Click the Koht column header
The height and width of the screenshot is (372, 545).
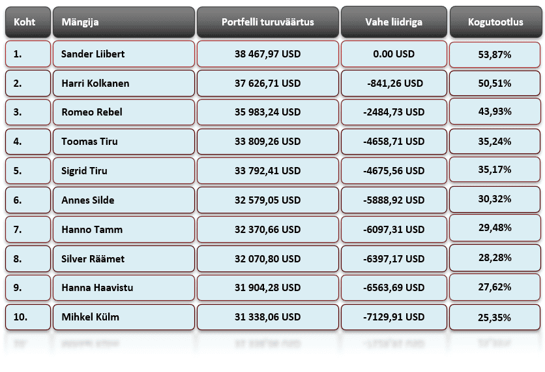(27, 22)
